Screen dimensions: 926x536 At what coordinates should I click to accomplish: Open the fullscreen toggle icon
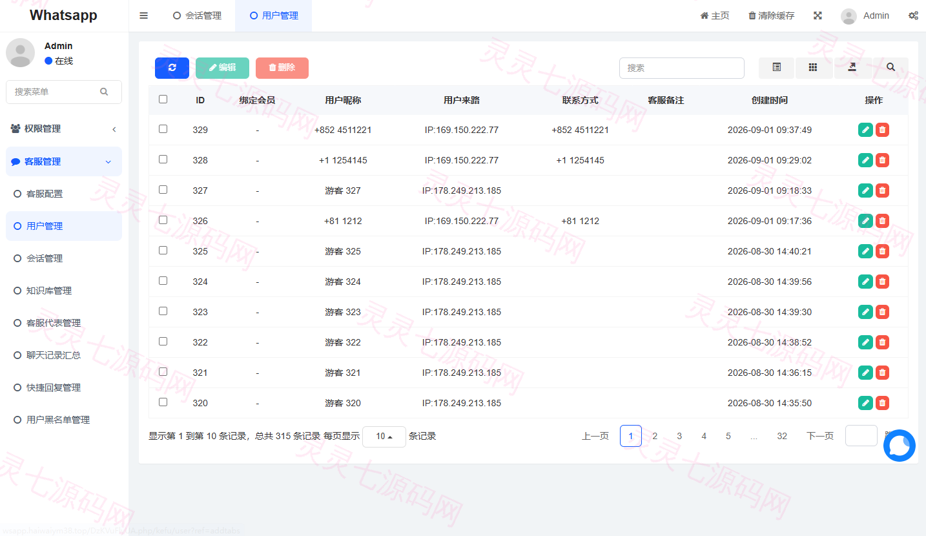(818, 15)
